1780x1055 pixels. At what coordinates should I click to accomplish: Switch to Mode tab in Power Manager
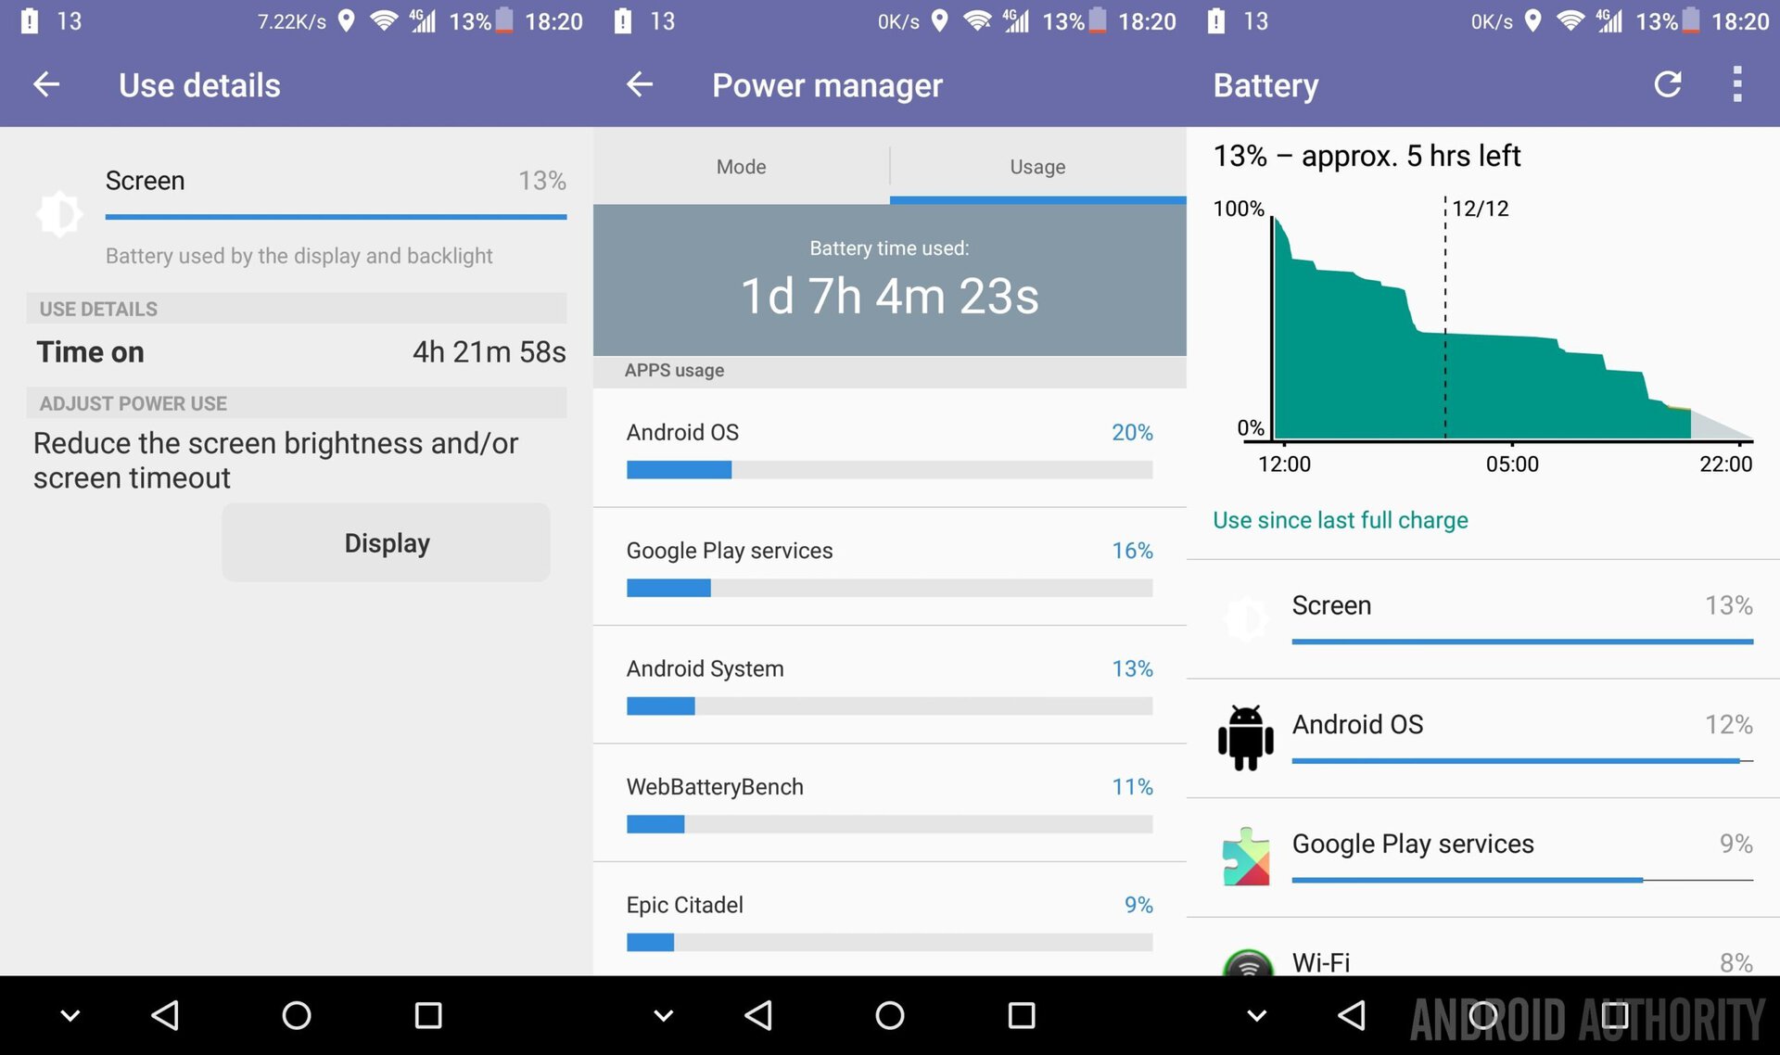click(x=742, y=164)
